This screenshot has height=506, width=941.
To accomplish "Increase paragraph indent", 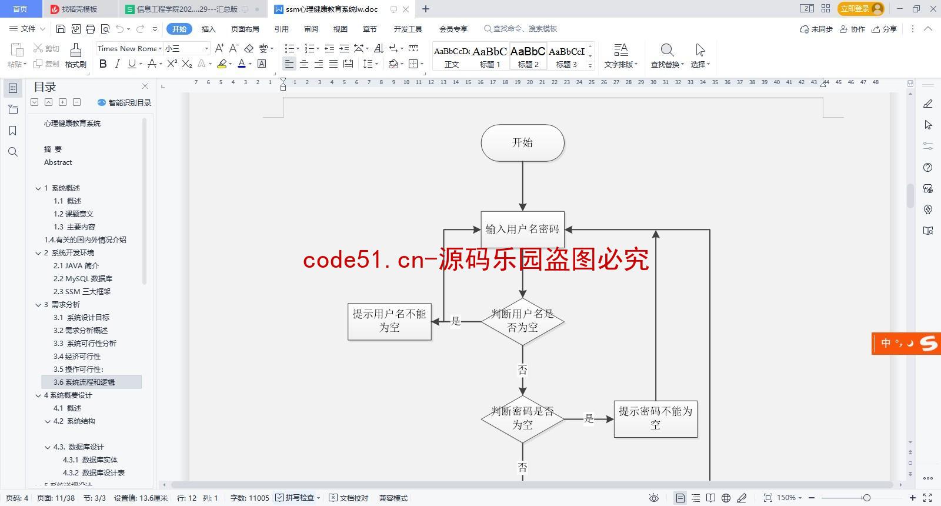I will (344, 48).
